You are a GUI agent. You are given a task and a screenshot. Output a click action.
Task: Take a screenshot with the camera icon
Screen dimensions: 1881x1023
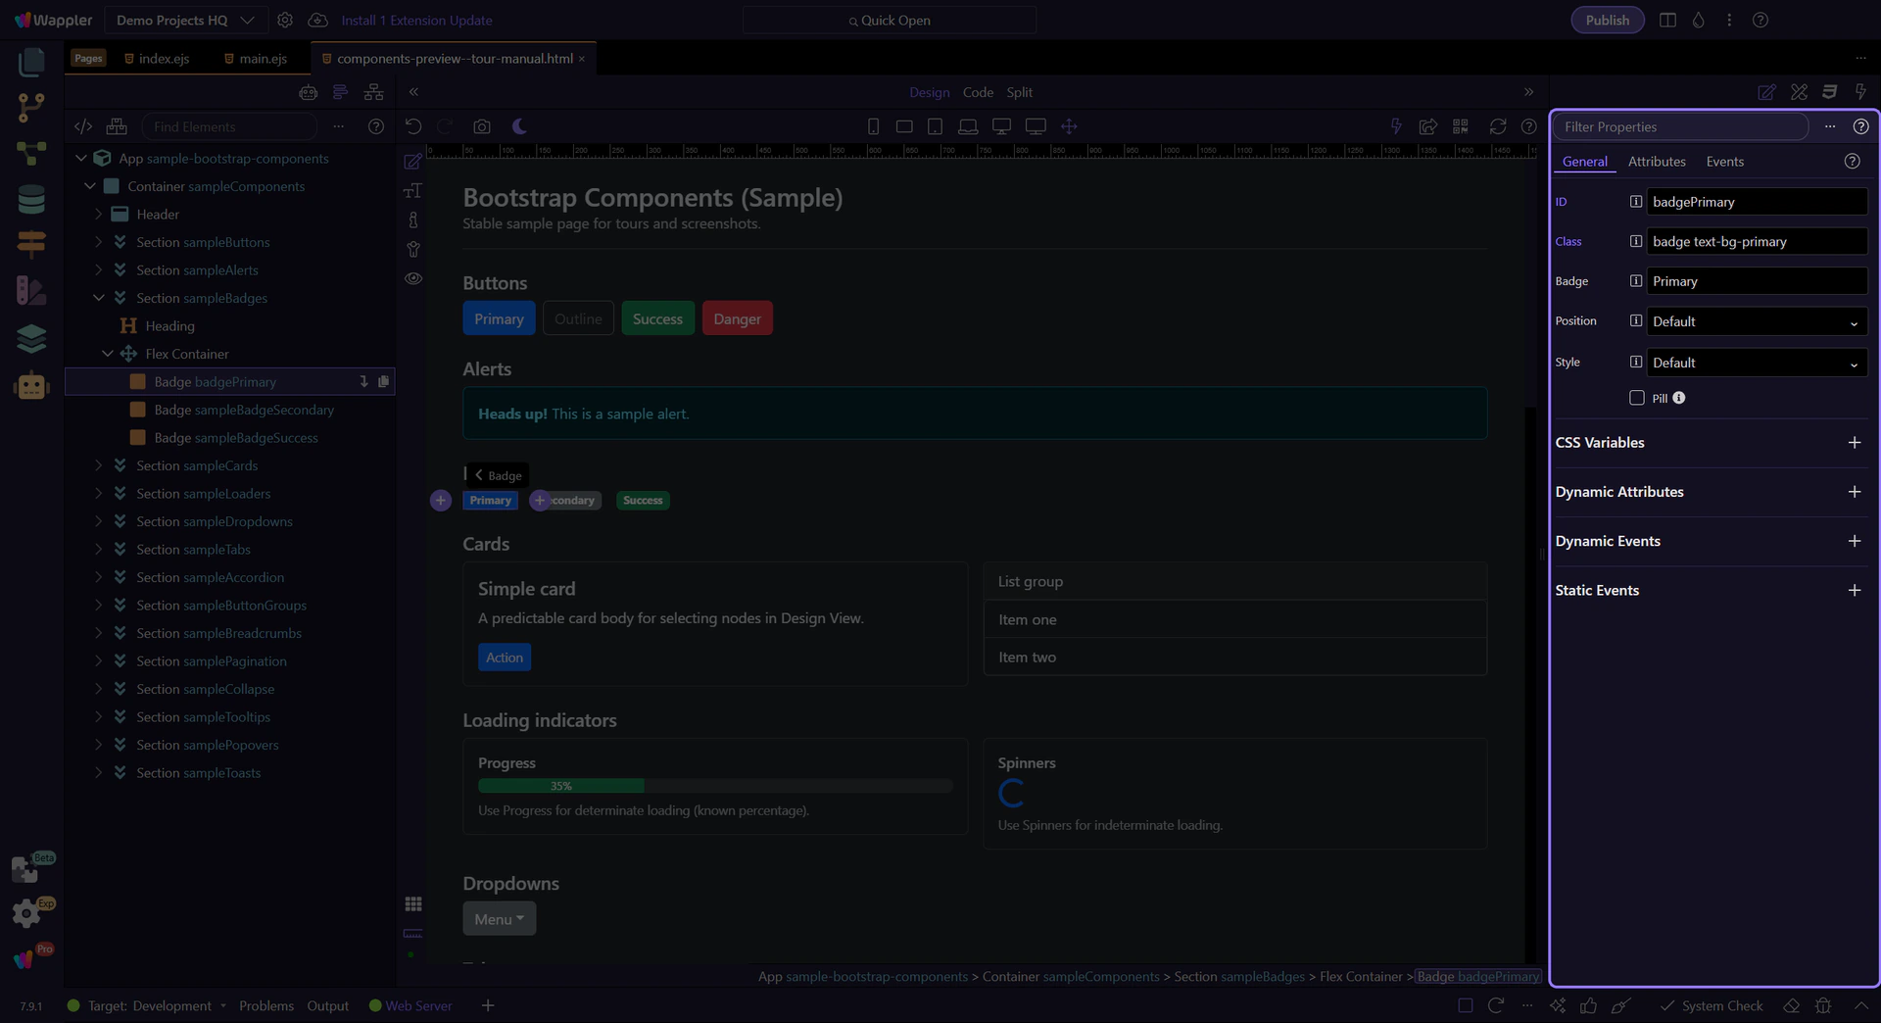tap(481, 126)
